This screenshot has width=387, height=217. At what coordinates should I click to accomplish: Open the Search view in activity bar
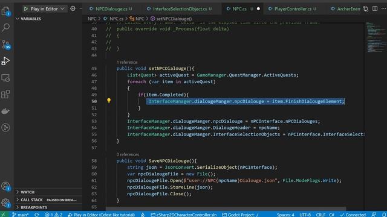[5, 28]
